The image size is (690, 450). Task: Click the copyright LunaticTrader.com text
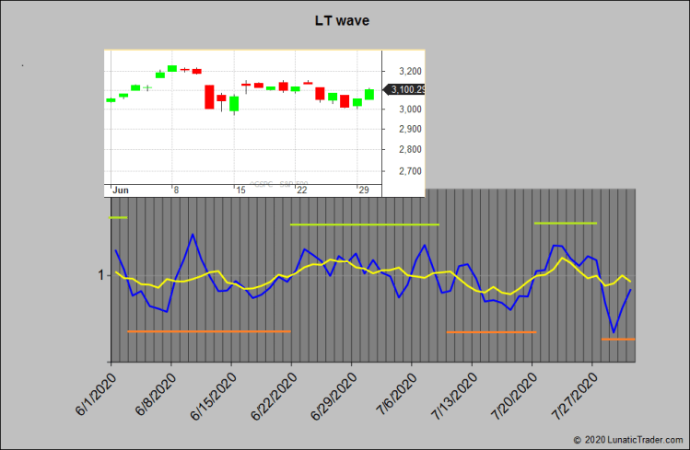pyautogui.click(x=628, y=441)
